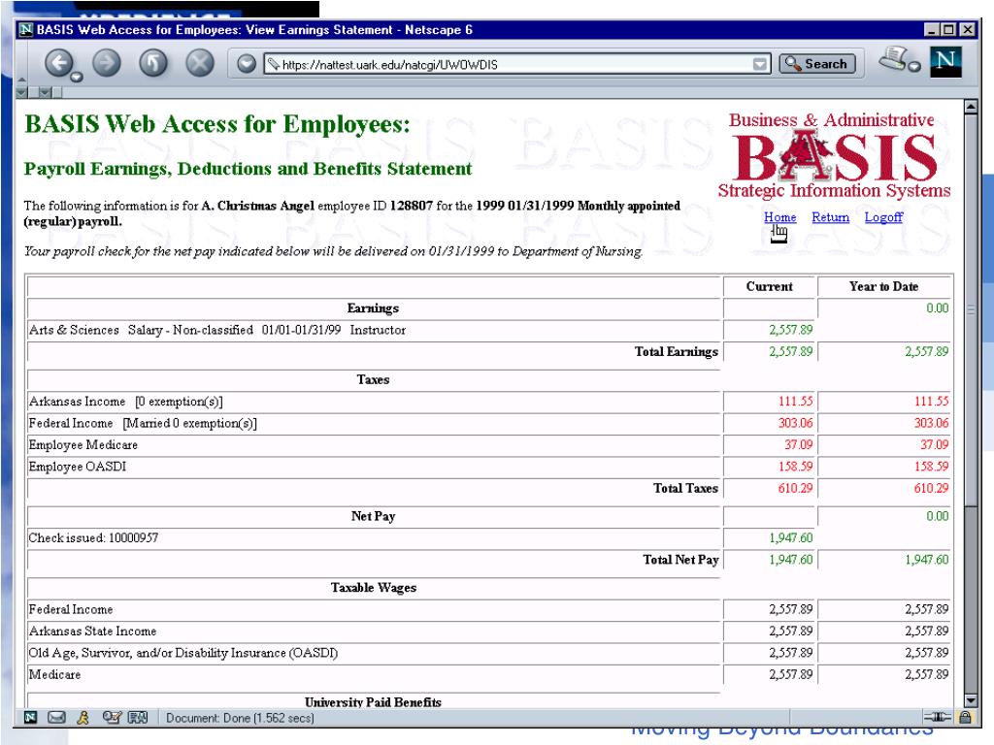Click the security lock icon in status bar
Screen dimensions: 994x745
point(965,717)
